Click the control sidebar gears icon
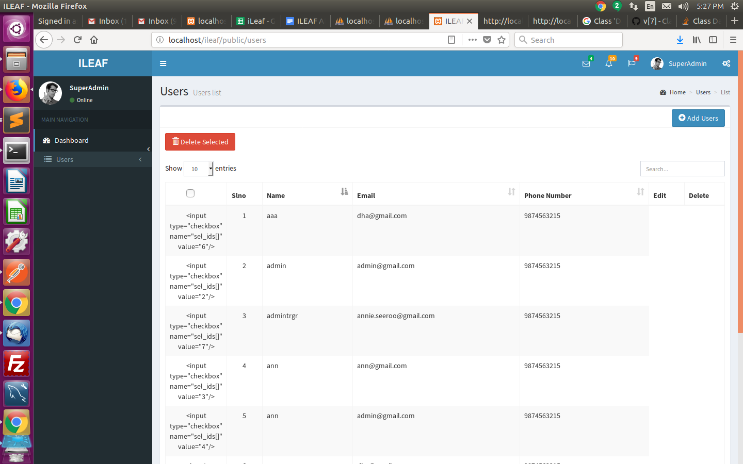 (x=726, y=63)
